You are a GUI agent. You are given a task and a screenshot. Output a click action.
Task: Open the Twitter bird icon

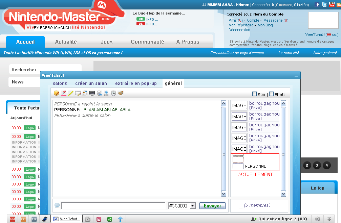pos(324,4)
